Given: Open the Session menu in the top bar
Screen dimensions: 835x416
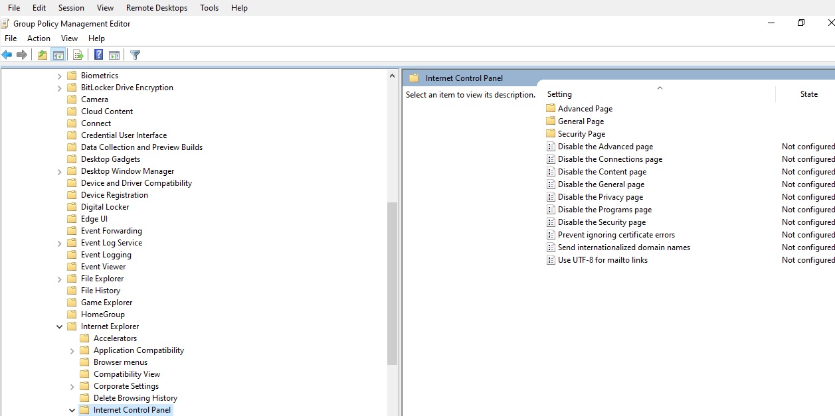Looking at the screenshot, I should (71, 8).
